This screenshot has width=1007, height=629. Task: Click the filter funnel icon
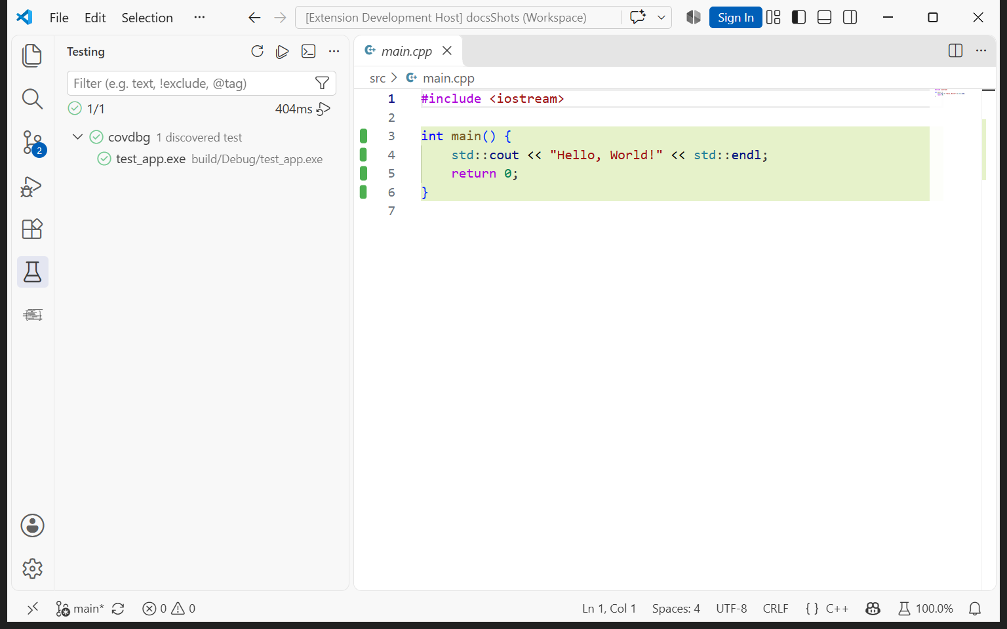(x=322, y=83)
